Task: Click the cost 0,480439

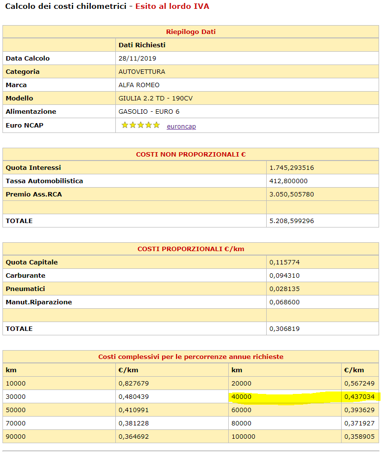Action: [134, 397]
